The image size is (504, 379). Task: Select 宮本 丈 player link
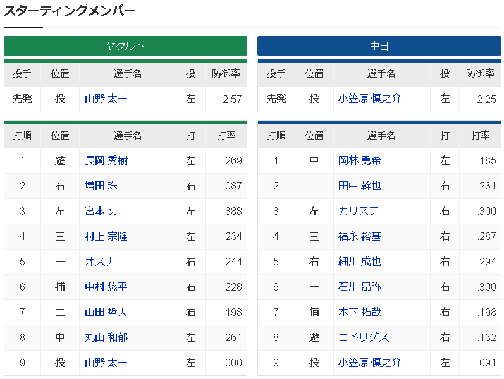[x=101, y=211]
